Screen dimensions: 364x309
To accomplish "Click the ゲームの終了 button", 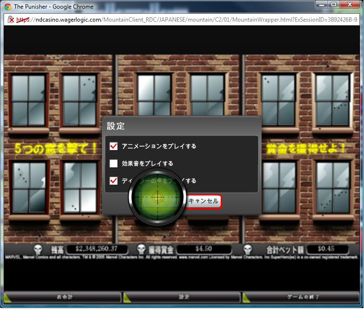I will (301, 297).
